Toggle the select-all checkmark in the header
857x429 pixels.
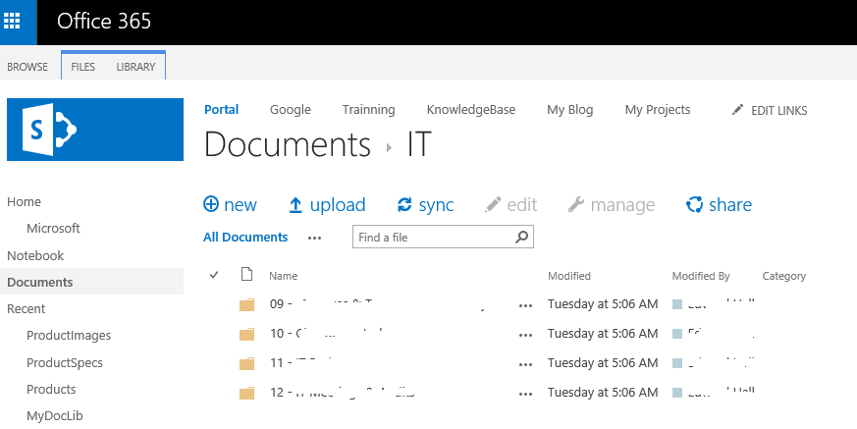(214, 275)
